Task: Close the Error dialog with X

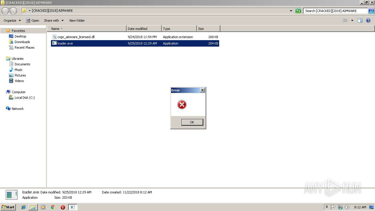Action: tap(202, 90)
